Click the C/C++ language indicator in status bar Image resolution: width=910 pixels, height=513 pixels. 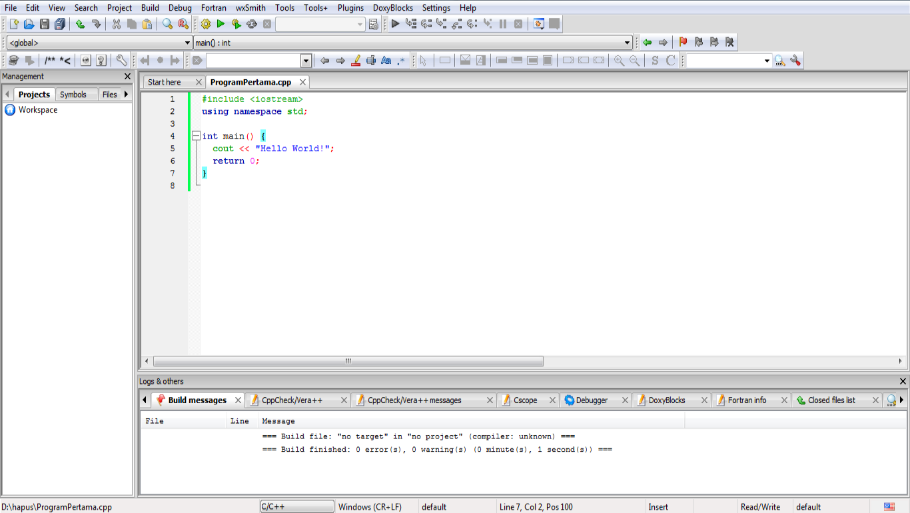[x=296, y=506]
